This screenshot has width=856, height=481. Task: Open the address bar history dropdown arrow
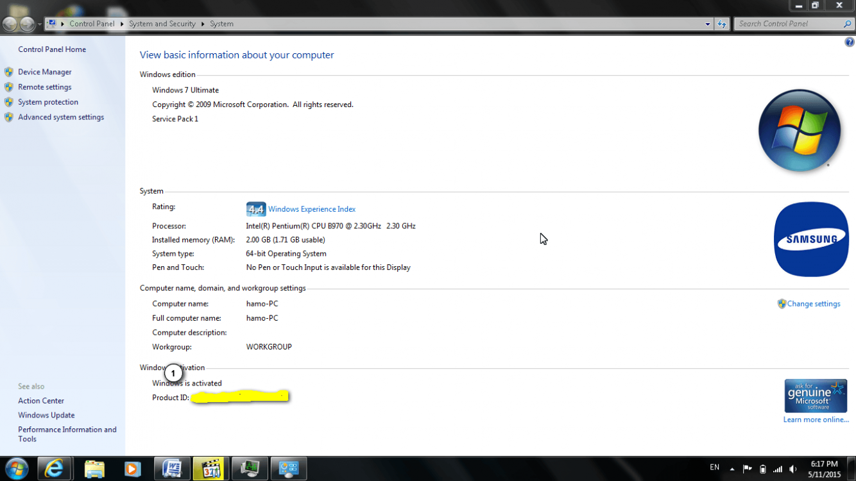[708, 24]
